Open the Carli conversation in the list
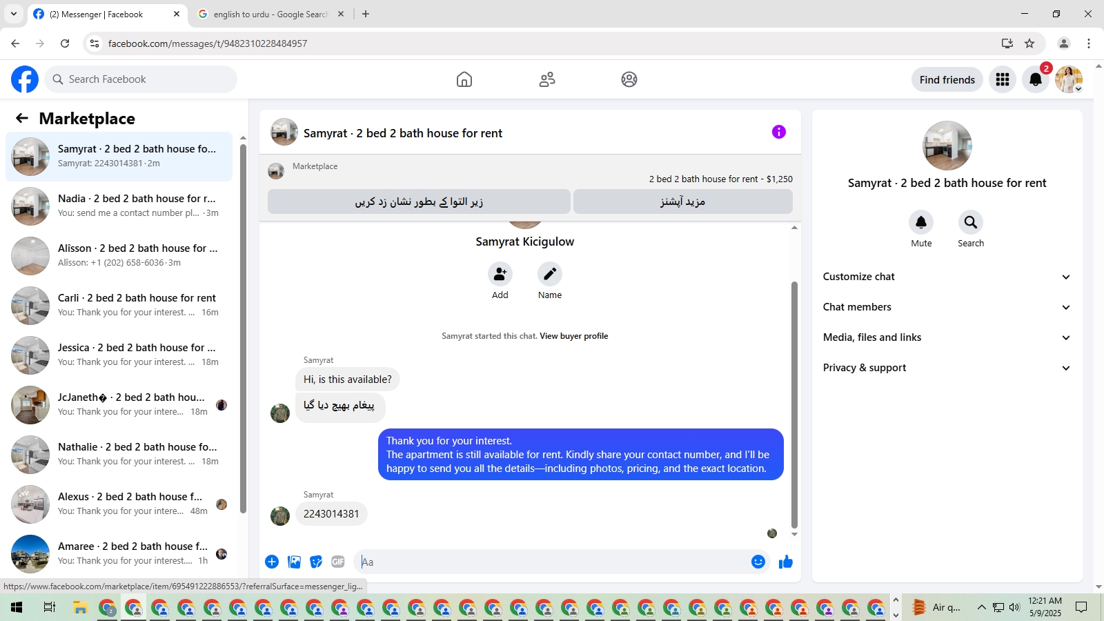1104x621 pixels. pyautogui.click(x=119, y=306)
